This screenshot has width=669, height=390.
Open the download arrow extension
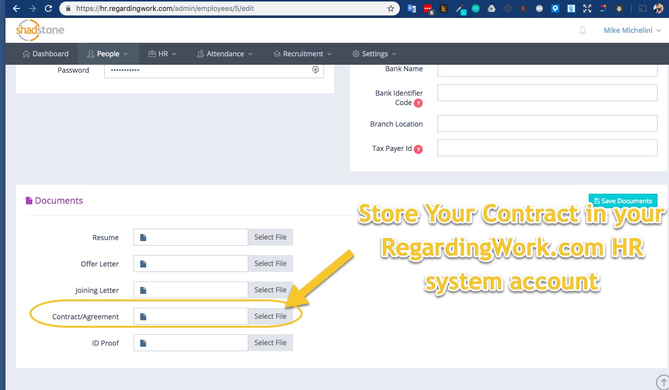[619, 8]
